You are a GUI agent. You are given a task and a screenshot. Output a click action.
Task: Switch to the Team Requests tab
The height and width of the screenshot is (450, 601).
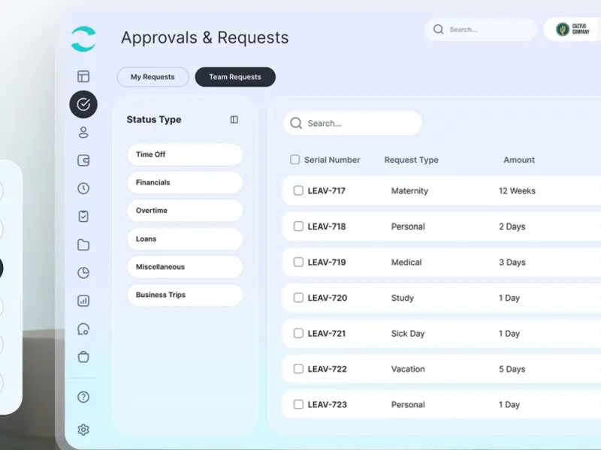click(x=235, y=77)
